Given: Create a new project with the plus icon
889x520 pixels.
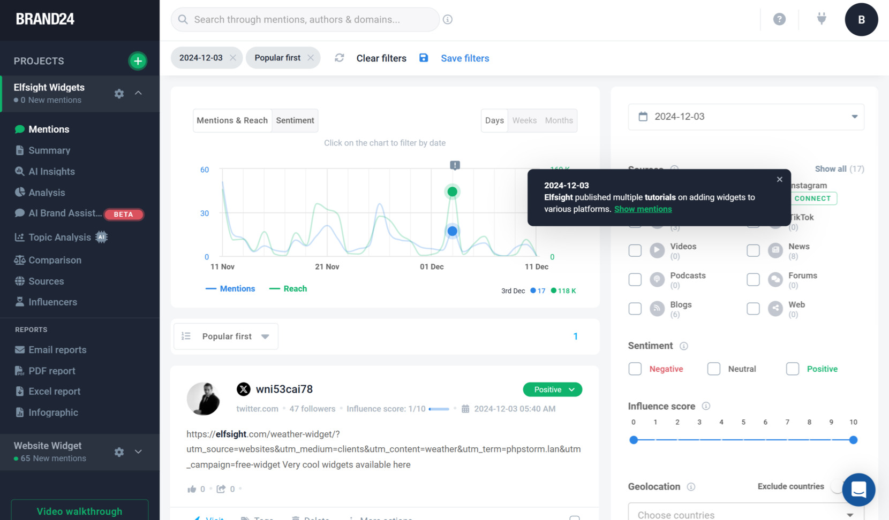Looking at the screenshot, I should (138, 60).
